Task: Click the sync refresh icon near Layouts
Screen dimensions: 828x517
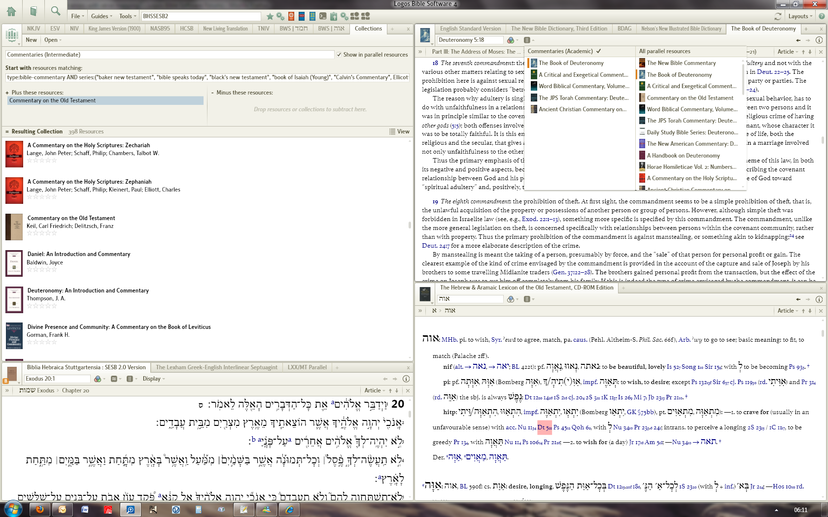Action: tap(778, 16)
